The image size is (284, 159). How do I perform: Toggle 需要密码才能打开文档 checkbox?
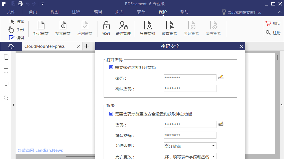[x=111, y=67]
